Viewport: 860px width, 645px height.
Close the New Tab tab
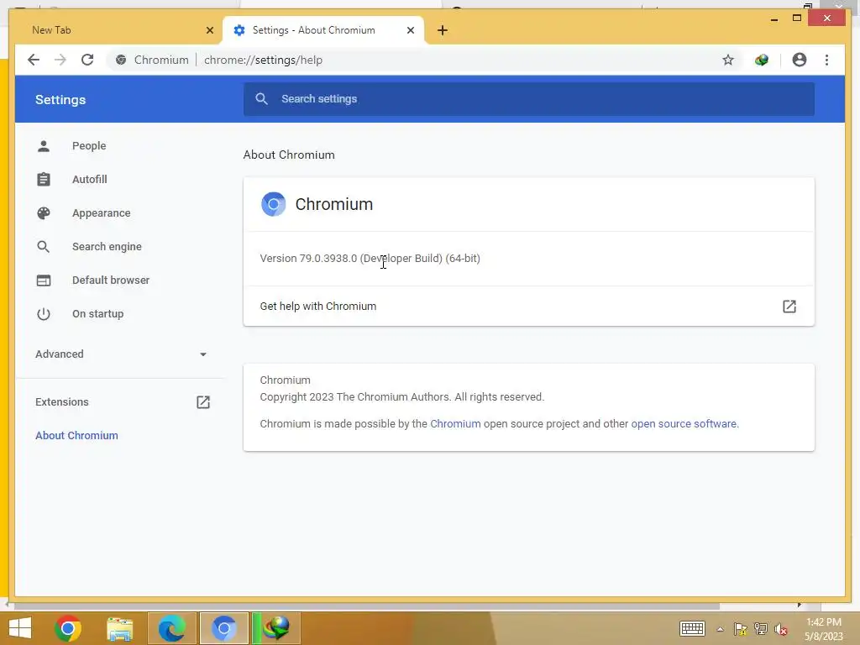[x=209, y=31]
